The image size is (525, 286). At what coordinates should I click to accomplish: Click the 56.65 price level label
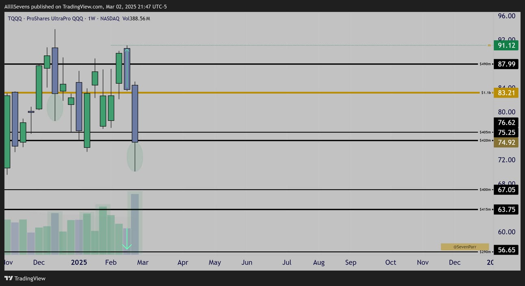pyautogui.click(x=506, y=250)
